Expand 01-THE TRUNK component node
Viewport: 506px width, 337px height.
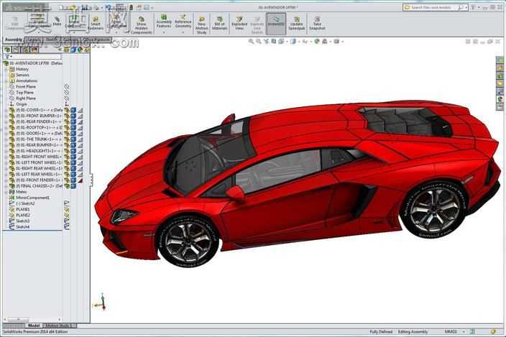[6, 139]
